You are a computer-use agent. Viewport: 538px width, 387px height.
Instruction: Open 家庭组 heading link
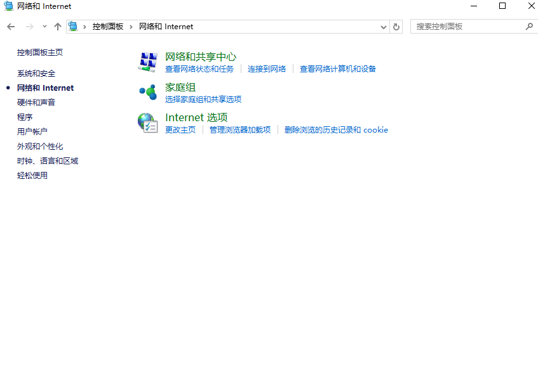180,88
